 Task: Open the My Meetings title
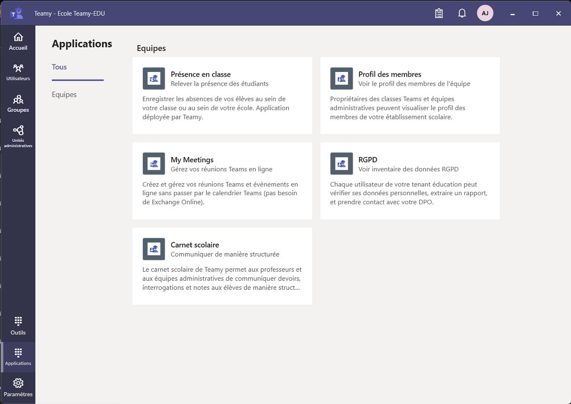pos(192,160)
